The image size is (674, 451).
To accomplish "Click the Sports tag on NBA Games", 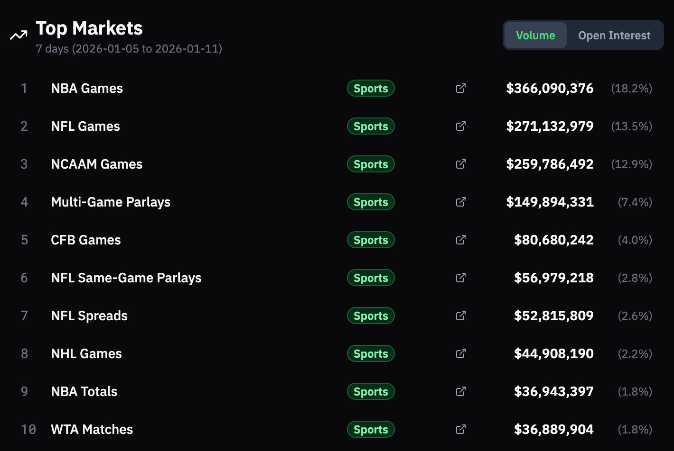I will click(x=371, y=88).
